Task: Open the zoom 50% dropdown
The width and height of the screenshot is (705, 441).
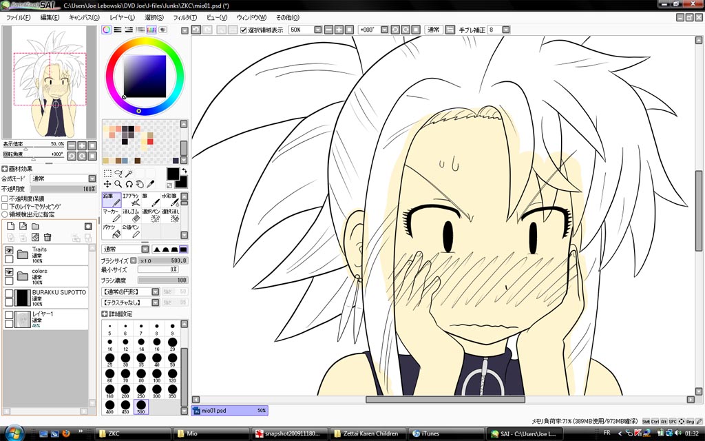Action: click(x=318, y=30)
